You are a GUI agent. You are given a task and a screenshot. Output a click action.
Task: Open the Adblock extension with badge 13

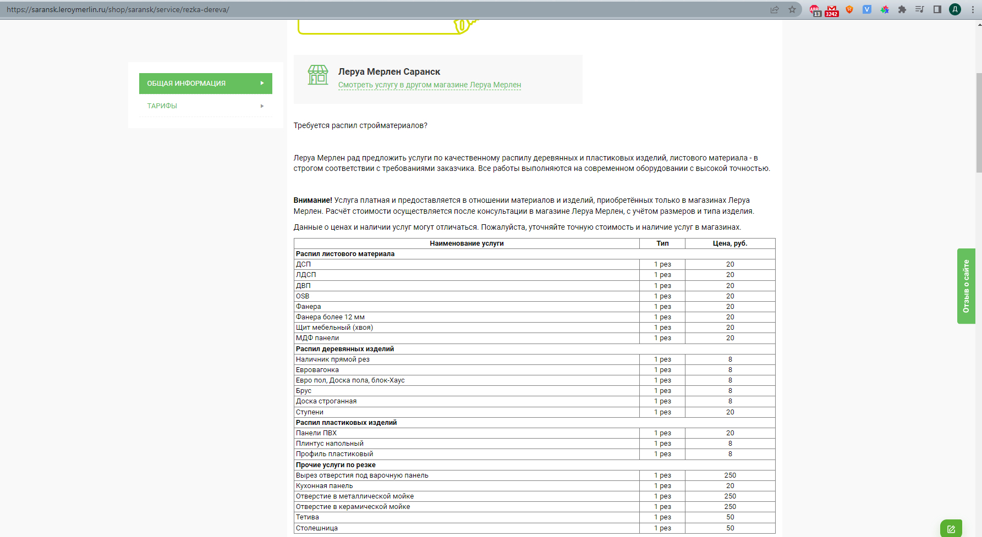click(814, 9)
